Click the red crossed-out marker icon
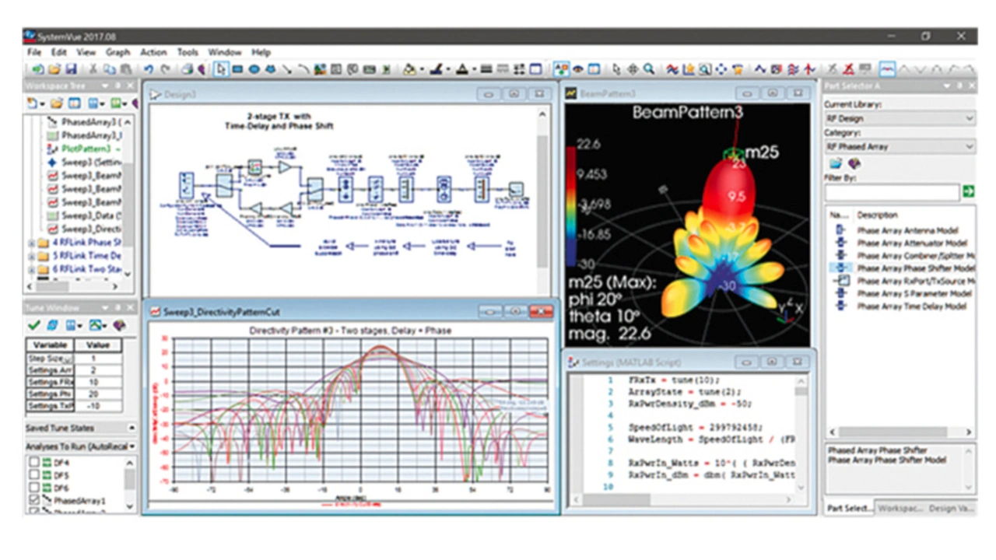 tap(848, 69)
